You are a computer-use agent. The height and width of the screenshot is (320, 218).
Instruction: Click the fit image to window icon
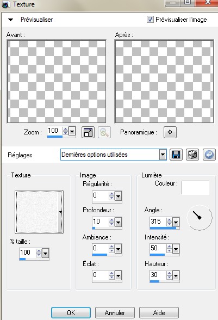tap(88, 132)
